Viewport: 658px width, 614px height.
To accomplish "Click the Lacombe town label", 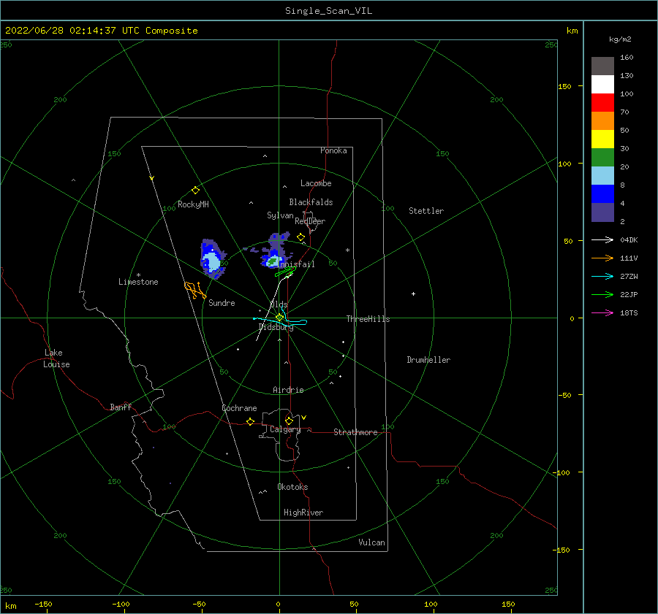I will (x=316, y=183).
